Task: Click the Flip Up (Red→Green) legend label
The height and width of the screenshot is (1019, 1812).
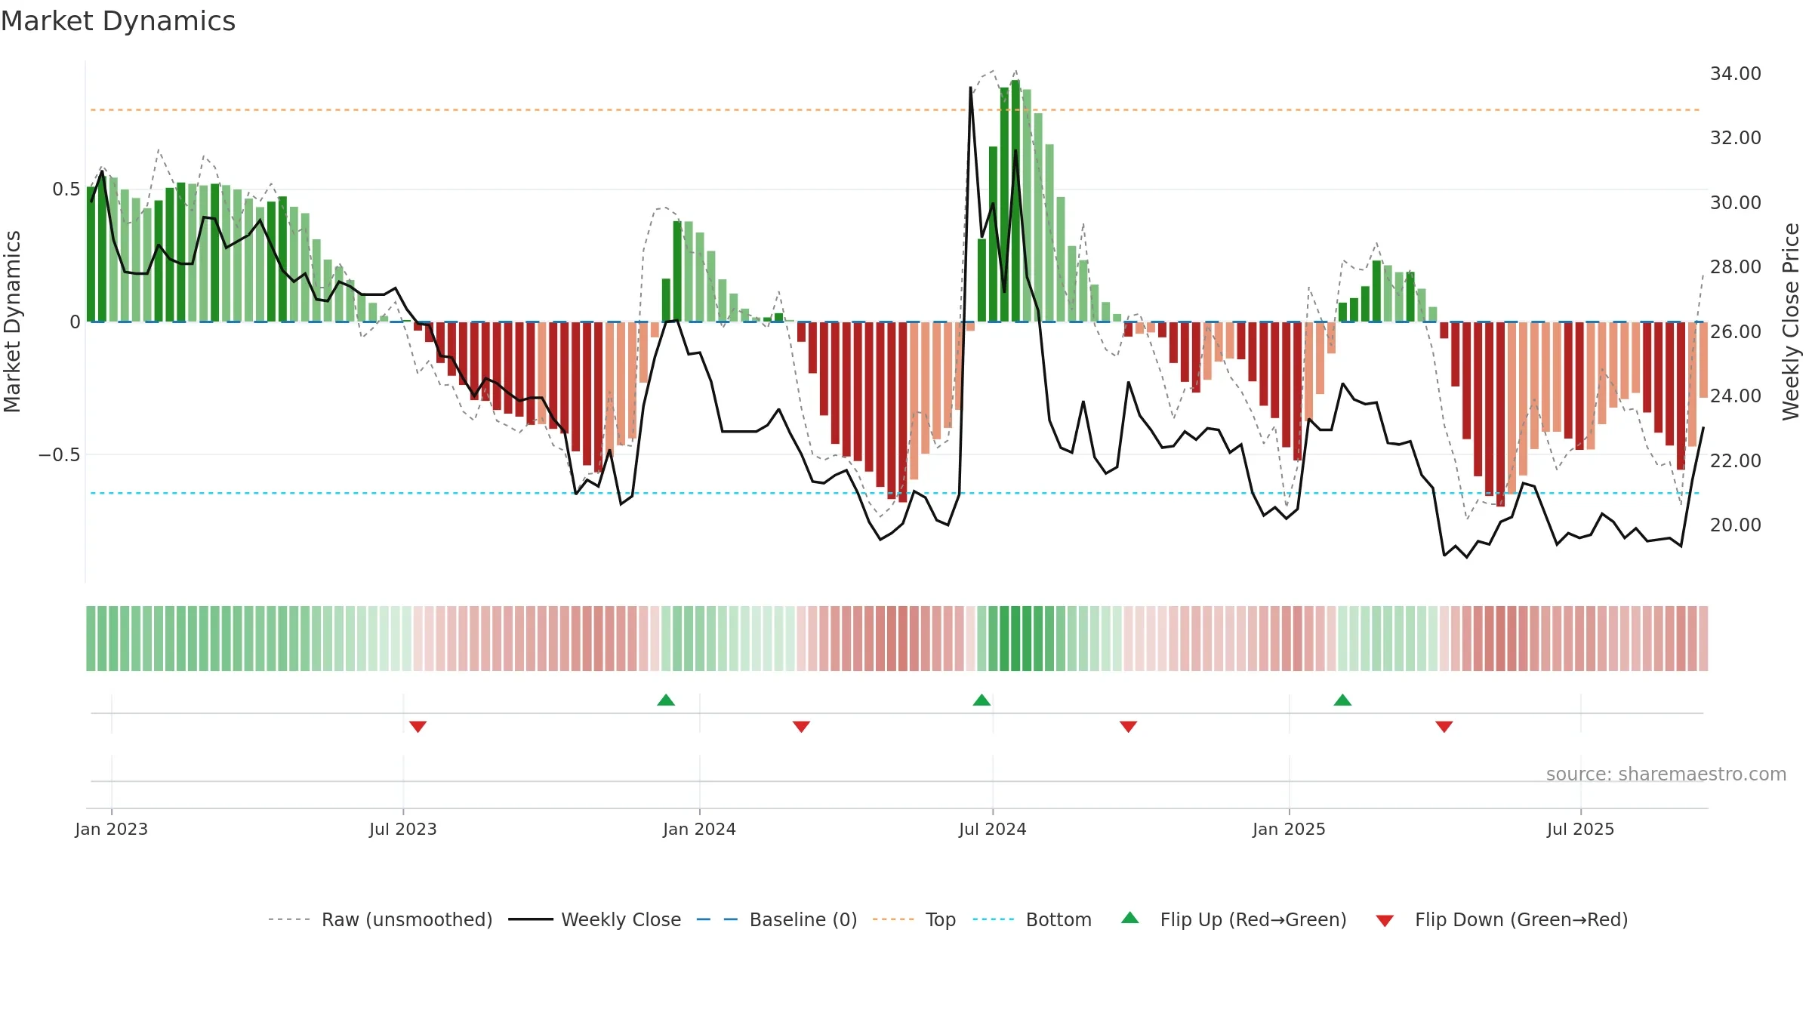Action: coord(1253,919)
